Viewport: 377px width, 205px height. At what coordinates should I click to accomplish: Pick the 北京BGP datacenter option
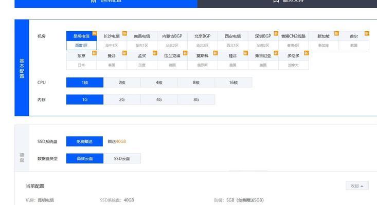pyautogui.click(x=203, y=40)
